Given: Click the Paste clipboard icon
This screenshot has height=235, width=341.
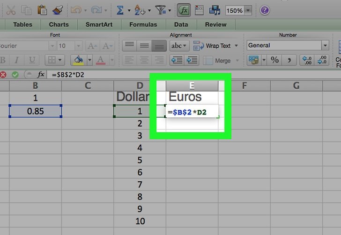Looking at the screenshot, I should tap(42, 10).
